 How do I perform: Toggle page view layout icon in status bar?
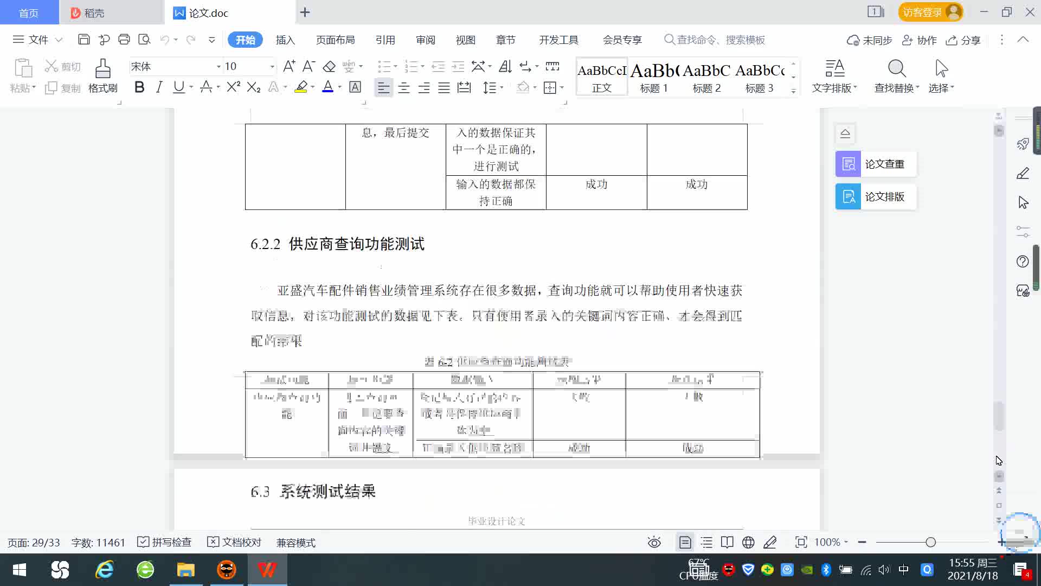click(x=685, y=542)
